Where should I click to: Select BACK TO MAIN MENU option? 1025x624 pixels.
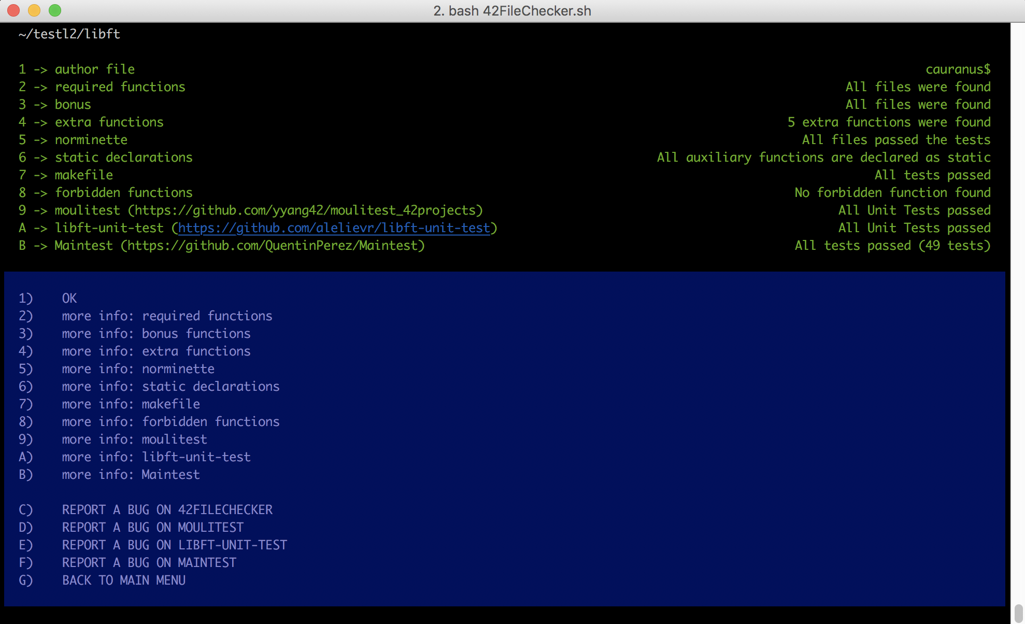click(124, 580)
